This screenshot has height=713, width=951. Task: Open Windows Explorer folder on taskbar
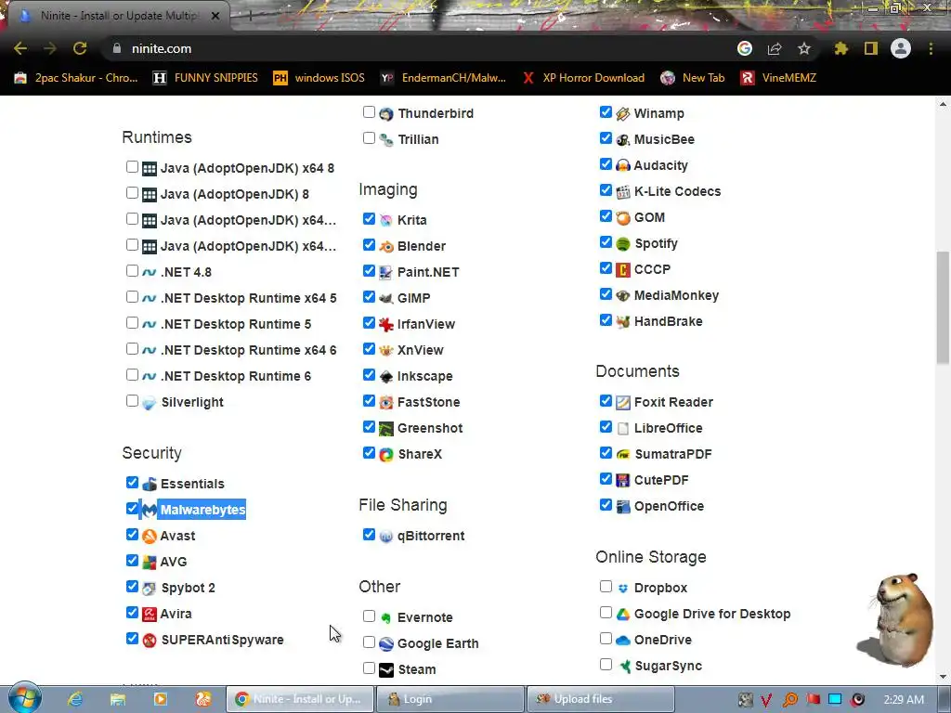pyautogui.click(x=118, y=699)
